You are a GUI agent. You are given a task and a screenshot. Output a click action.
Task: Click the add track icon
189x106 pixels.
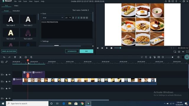[2, 62]
